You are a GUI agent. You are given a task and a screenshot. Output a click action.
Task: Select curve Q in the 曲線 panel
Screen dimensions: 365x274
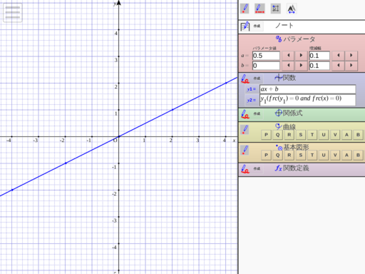tap(277, 135)
